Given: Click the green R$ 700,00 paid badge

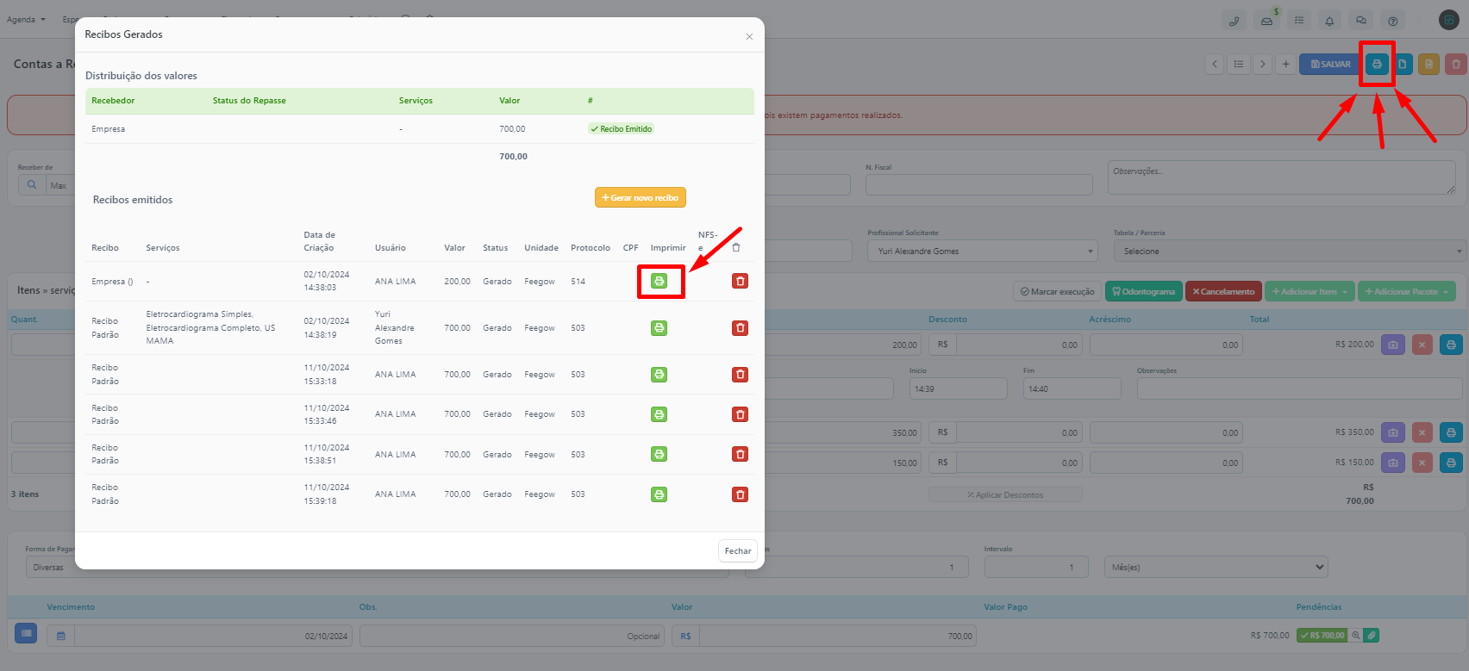Looking at the screenshot, I should [x=1322, y=635].
